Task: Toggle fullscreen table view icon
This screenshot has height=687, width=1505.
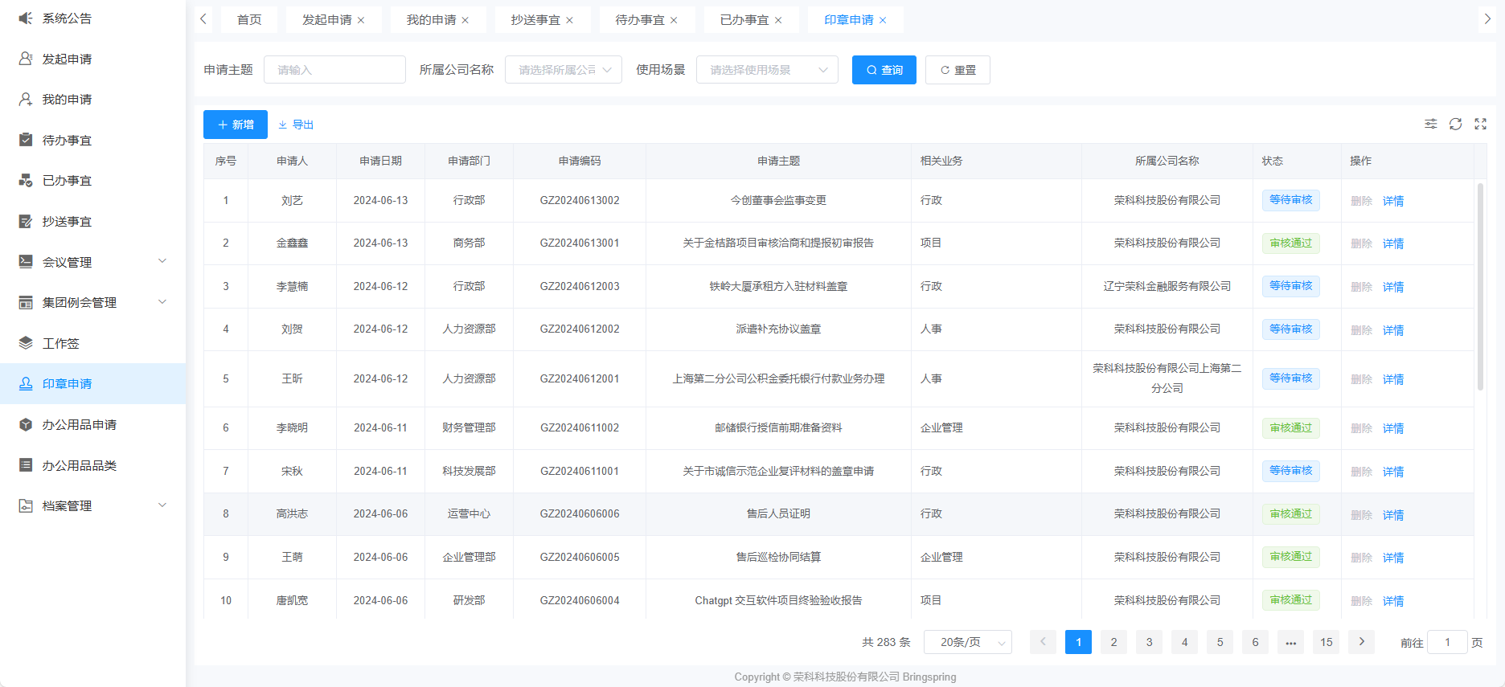Action: pos(1480,124)
